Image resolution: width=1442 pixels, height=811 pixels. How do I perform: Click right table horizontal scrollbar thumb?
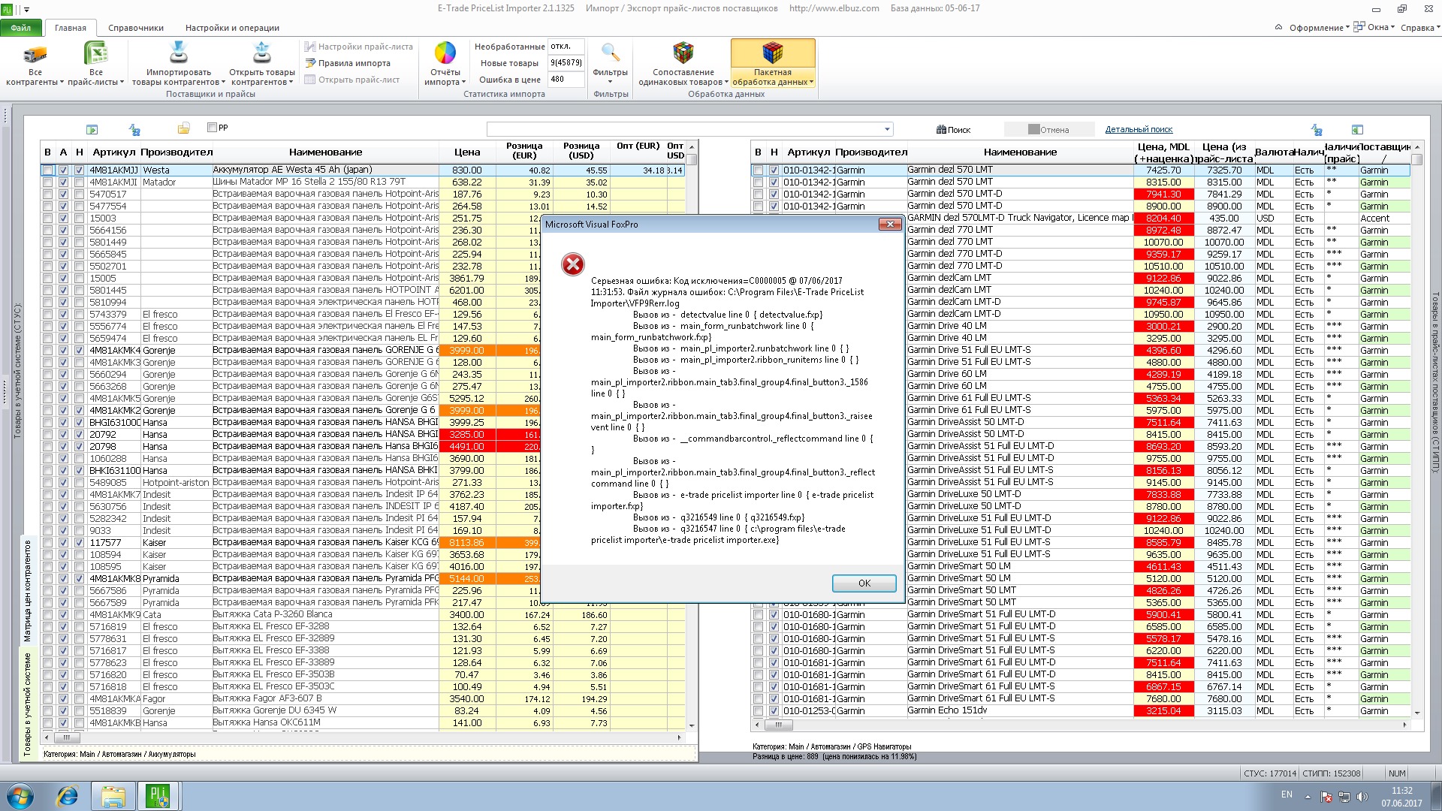[x=779, y=725]
